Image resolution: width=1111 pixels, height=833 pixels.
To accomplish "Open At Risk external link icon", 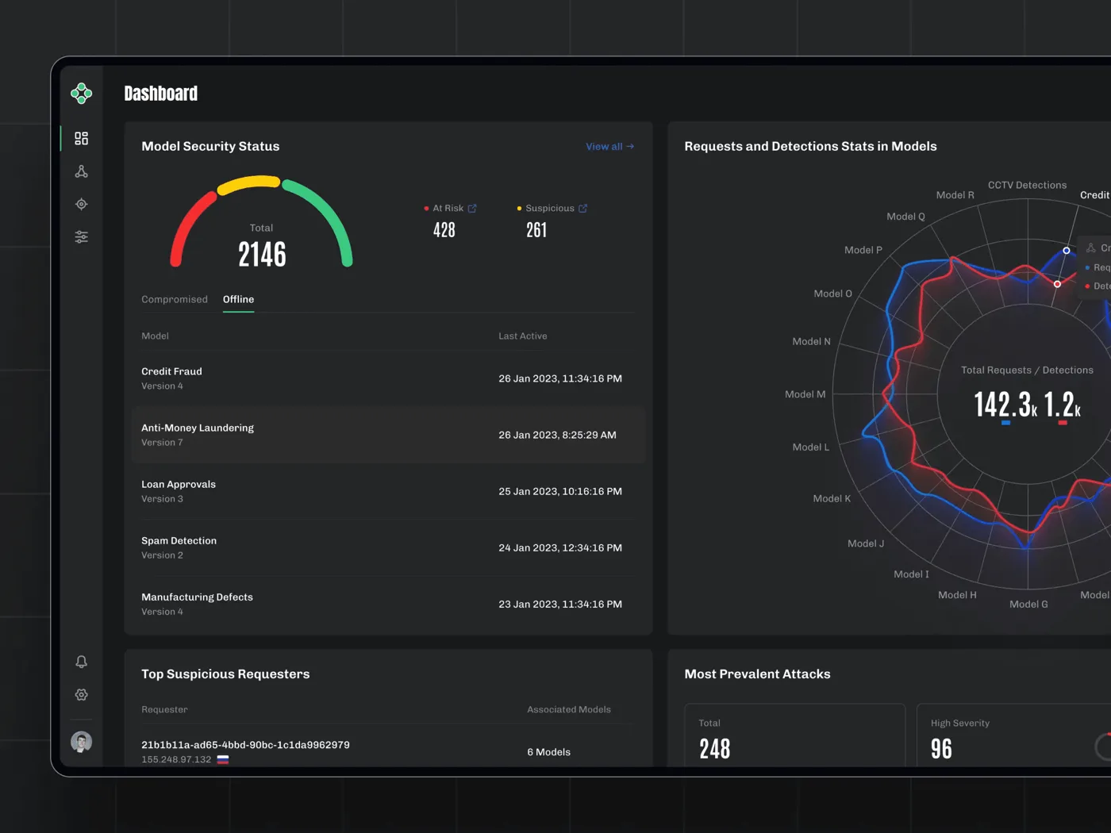I will 472,208.
